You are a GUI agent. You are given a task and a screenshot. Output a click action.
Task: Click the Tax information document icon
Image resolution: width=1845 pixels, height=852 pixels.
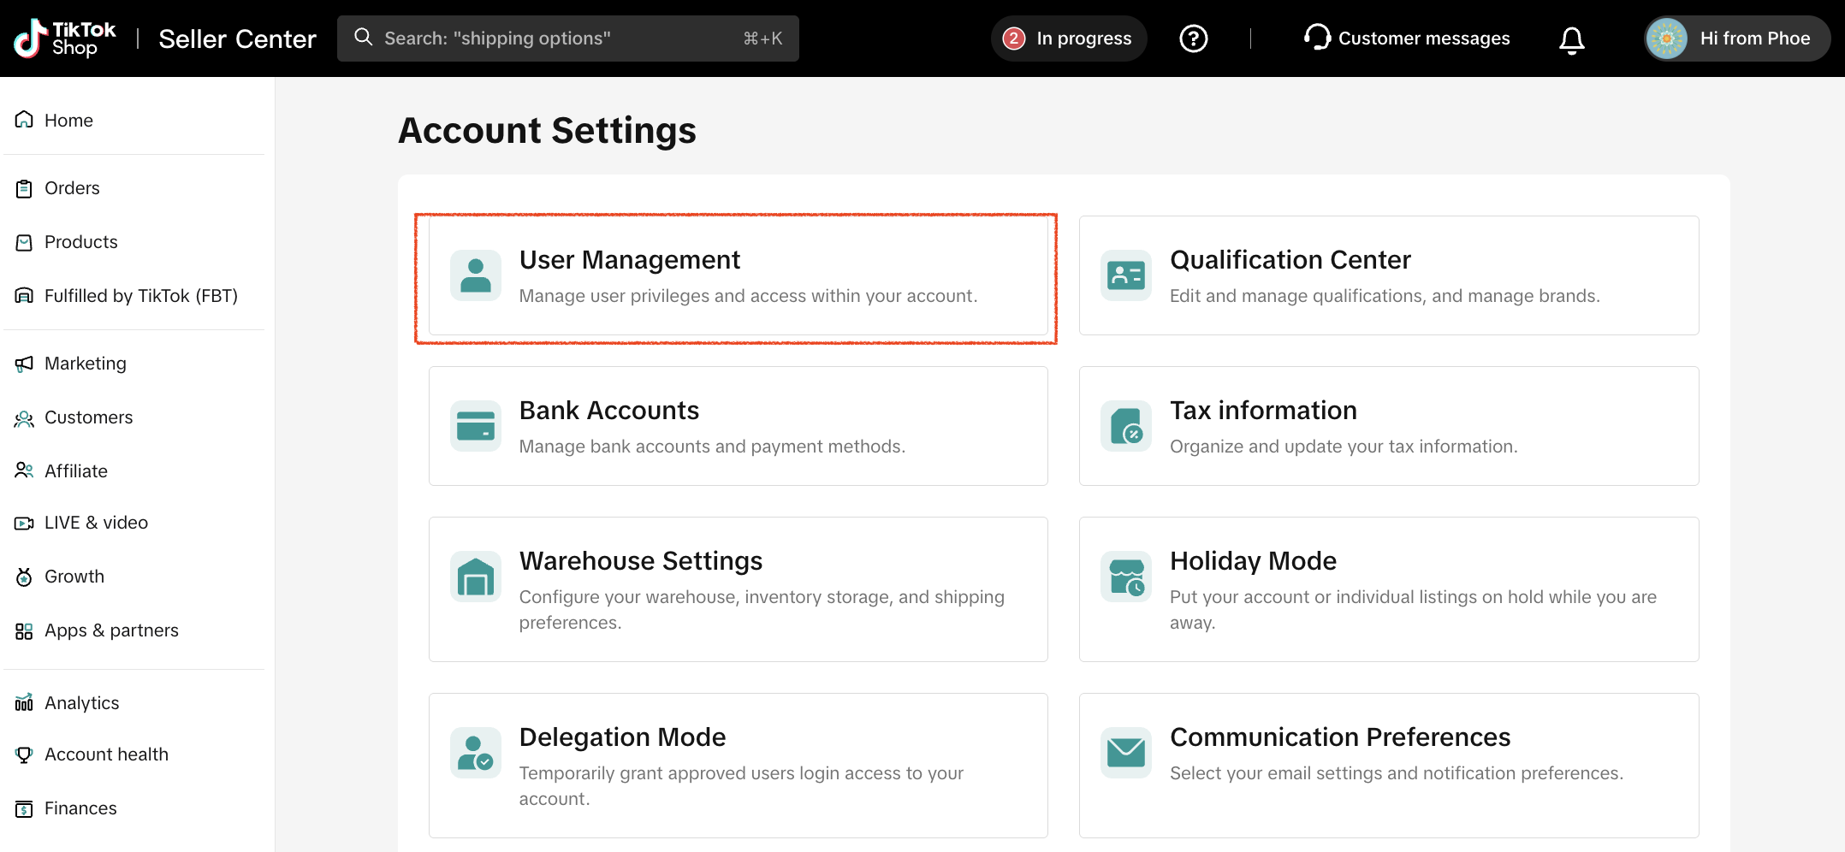coord(1126,426)
